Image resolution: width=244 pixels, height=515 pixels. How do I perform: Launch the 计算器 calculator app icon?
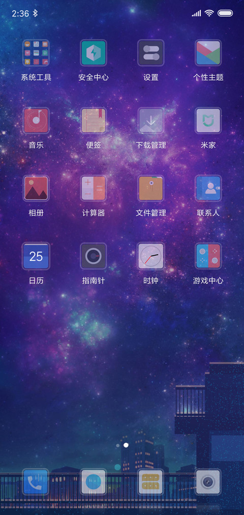[94, 188]
